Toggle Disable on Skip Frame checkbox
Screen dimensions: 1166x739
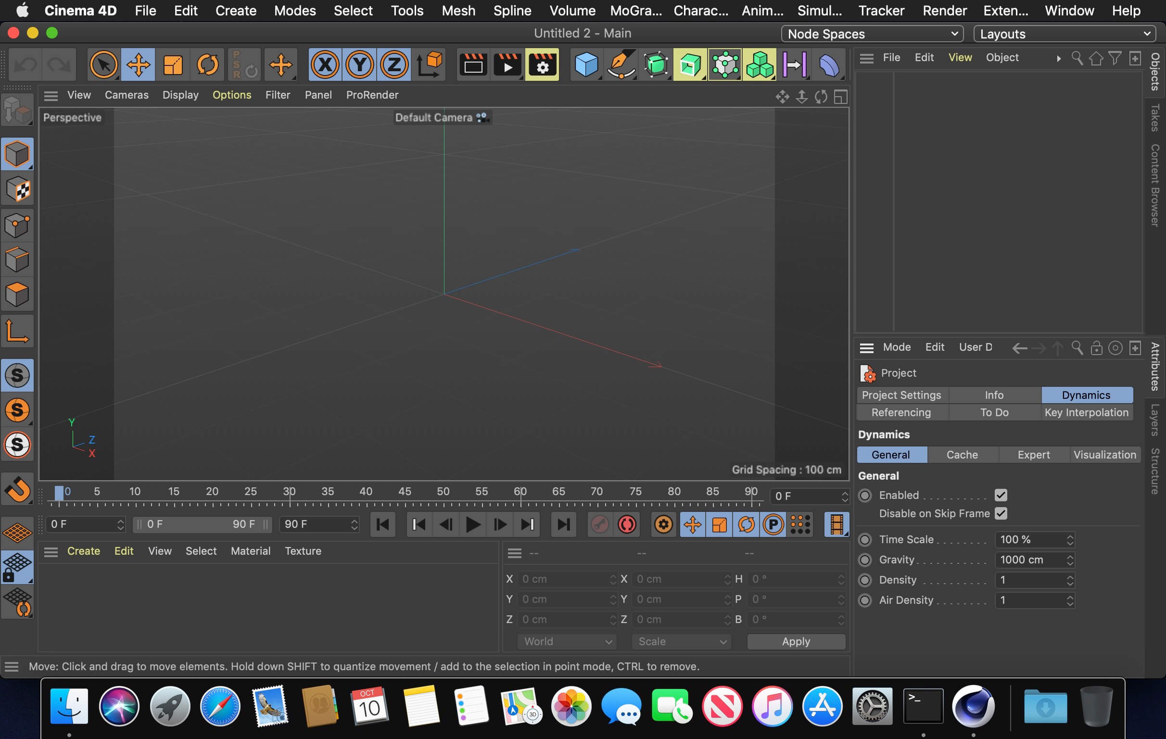pyautogui.click(x=1001, y=513)
